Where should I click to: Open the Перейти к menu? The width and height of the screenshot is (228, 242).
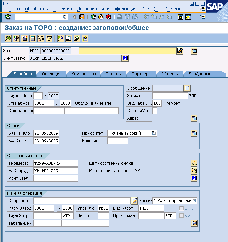[x=63, y=9]
